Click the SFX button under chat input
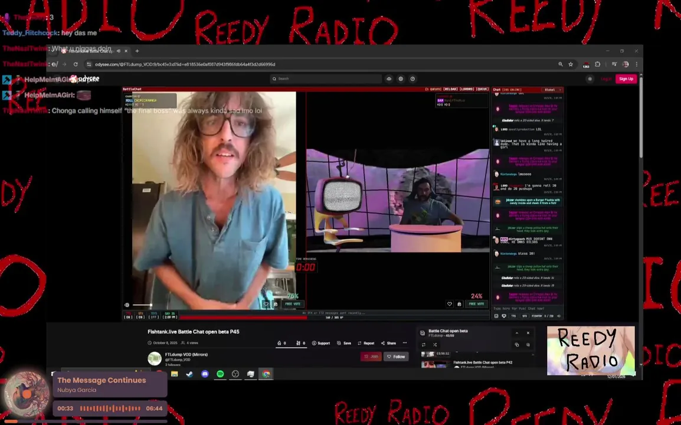This screenshot has width=681, height=425. click(524, 316)
